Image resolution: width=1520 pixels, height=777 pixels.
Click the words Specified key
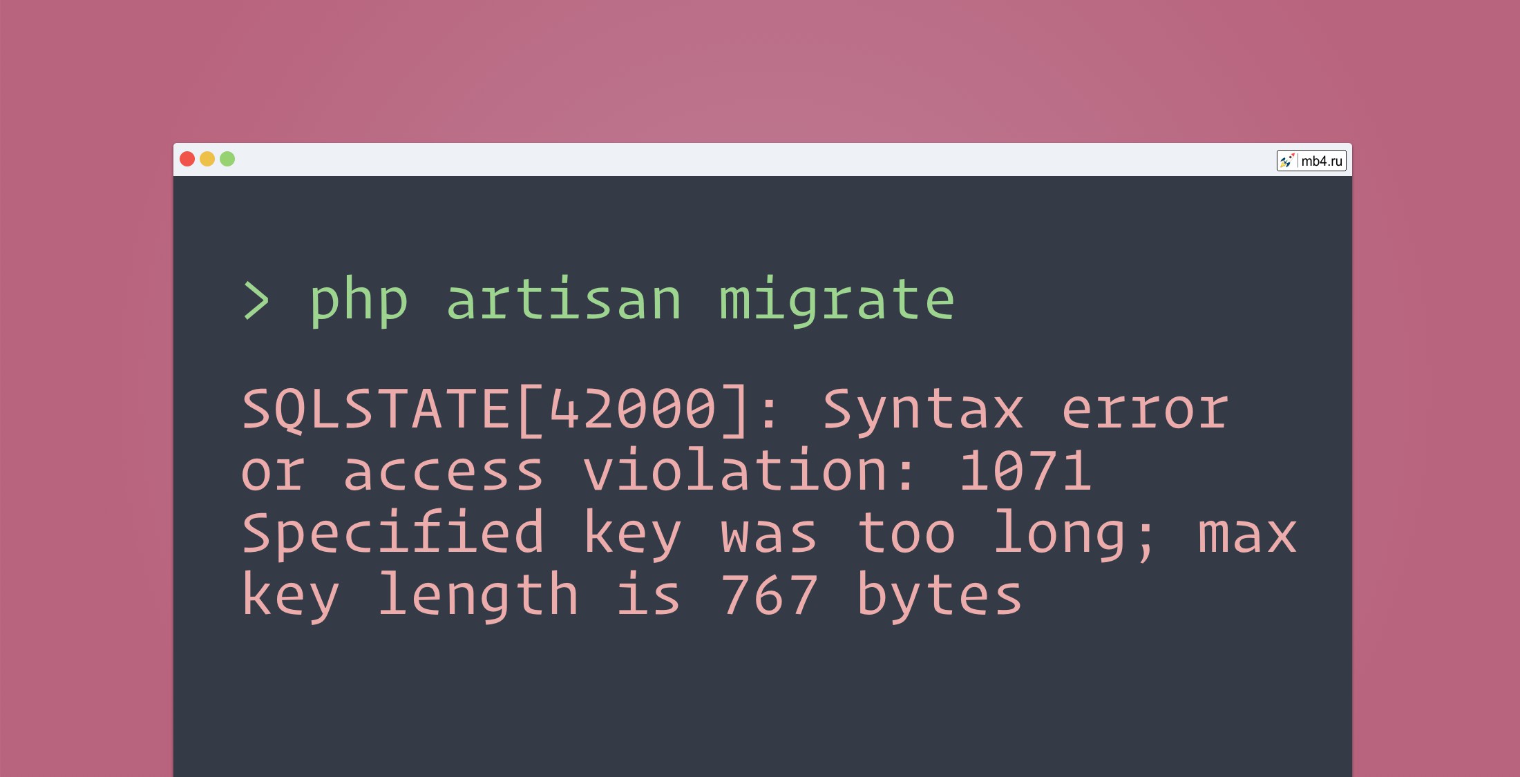click(462, 533)
